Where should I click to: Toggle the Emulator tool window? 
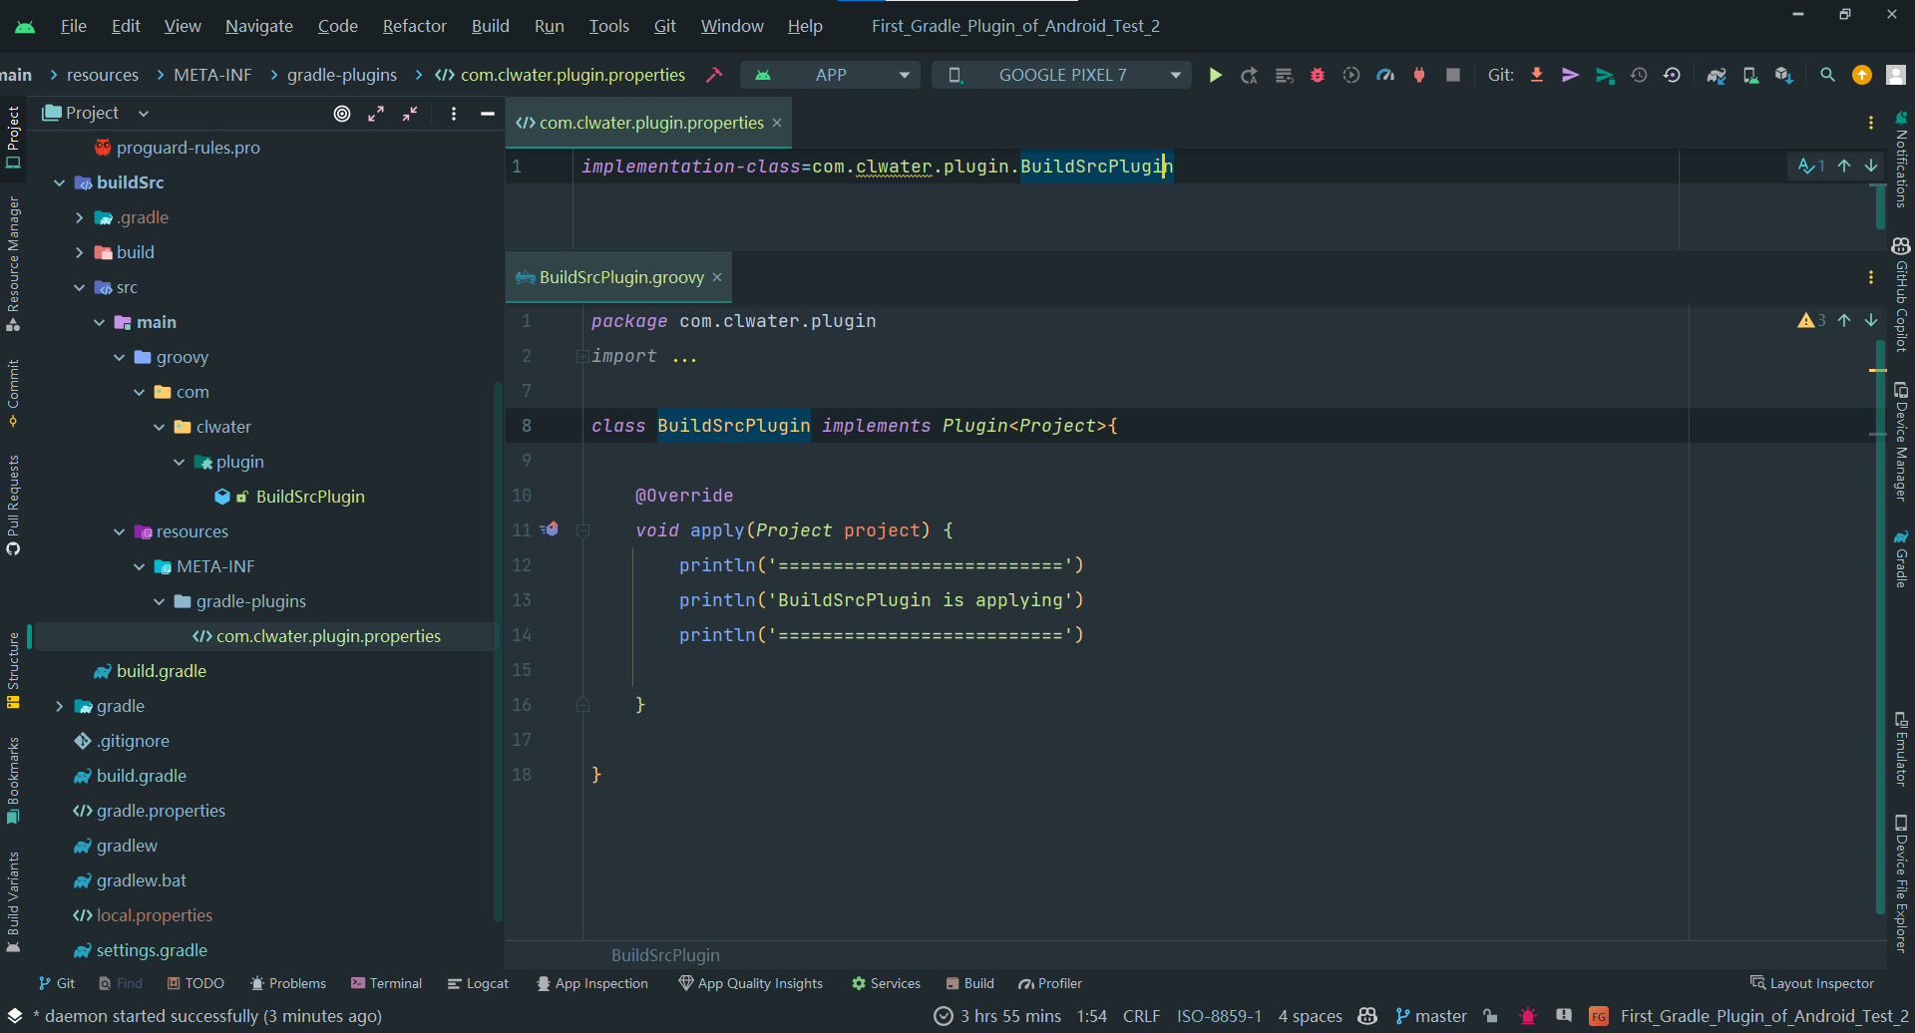click(1901, 750)
